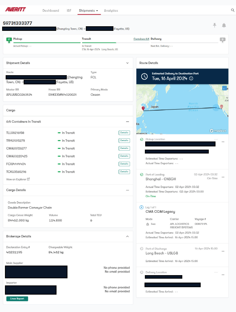Click the Averitt logo
236x312 pixels.
point(16,9)
